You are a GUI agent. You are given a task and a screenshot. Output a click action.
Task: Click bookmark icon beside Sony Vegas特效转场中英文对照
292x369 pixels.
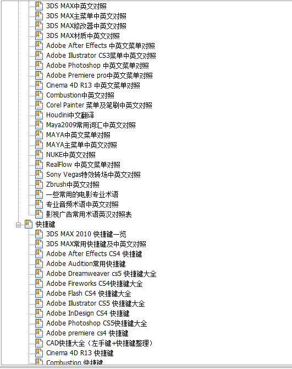[x=39, y=175]
